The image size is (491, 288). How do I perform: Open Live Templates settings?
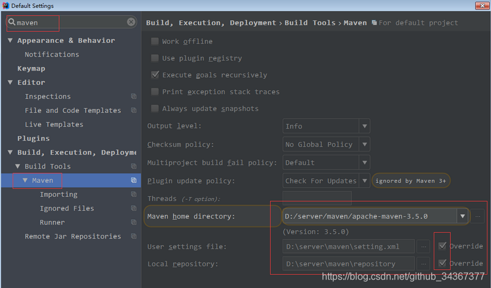[x=54, y=124]
